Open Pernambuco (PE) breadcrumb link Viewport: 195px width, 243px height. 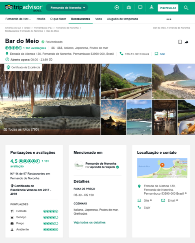[x=43, y=28]
